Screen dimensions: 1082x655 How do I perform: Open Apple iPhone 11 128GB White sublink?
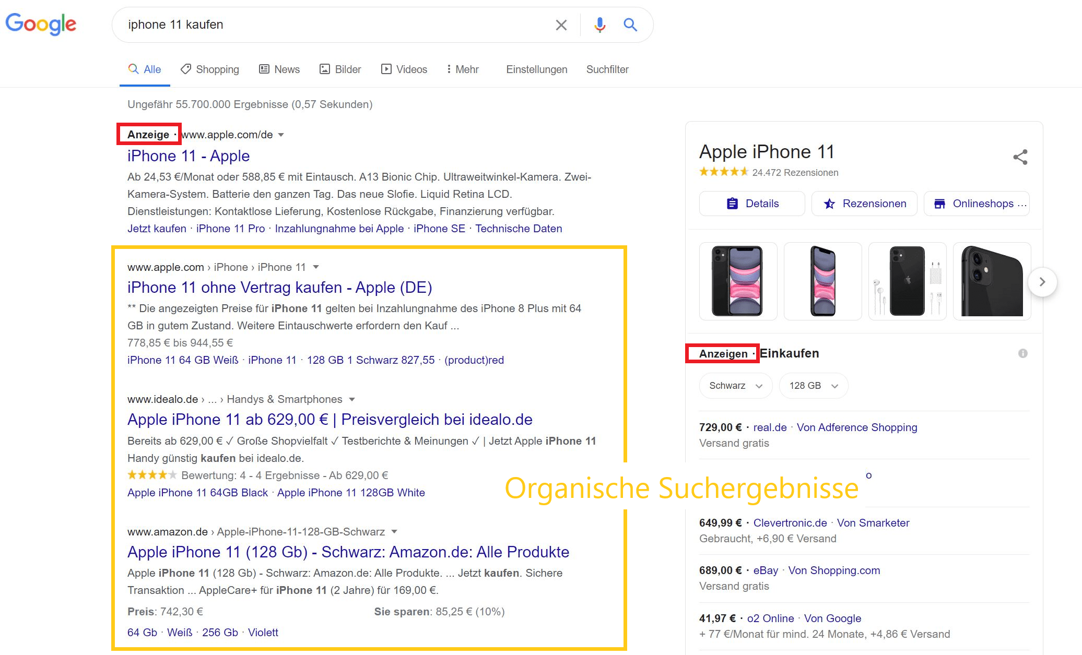pyautogui.click(x=351, y=493)
